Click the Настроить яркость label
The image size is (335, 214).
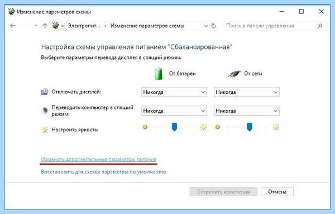pos(75,130)
